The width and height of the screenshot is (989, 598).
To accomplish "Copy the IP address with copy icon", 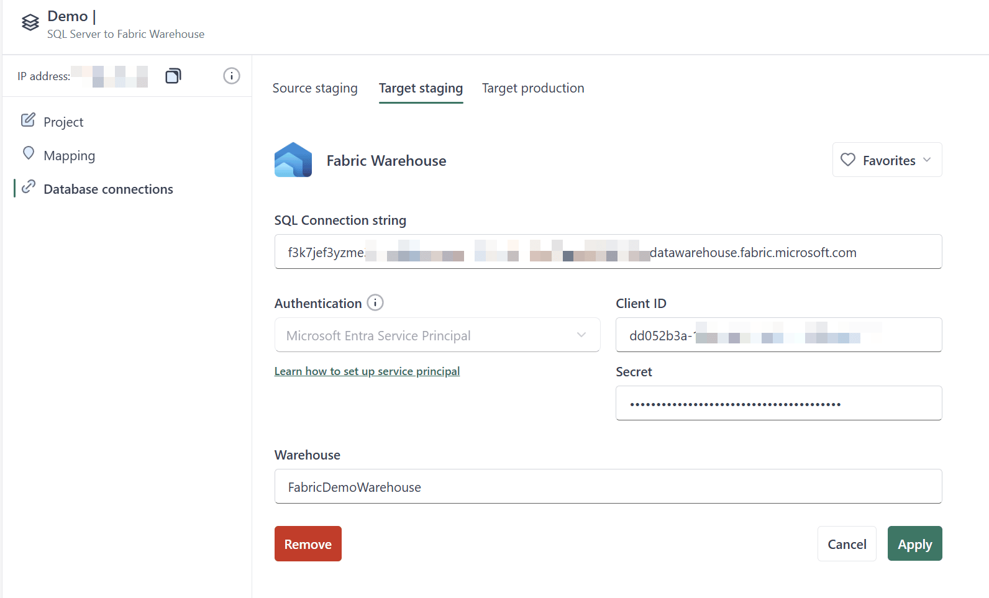I will coord(173,76).
